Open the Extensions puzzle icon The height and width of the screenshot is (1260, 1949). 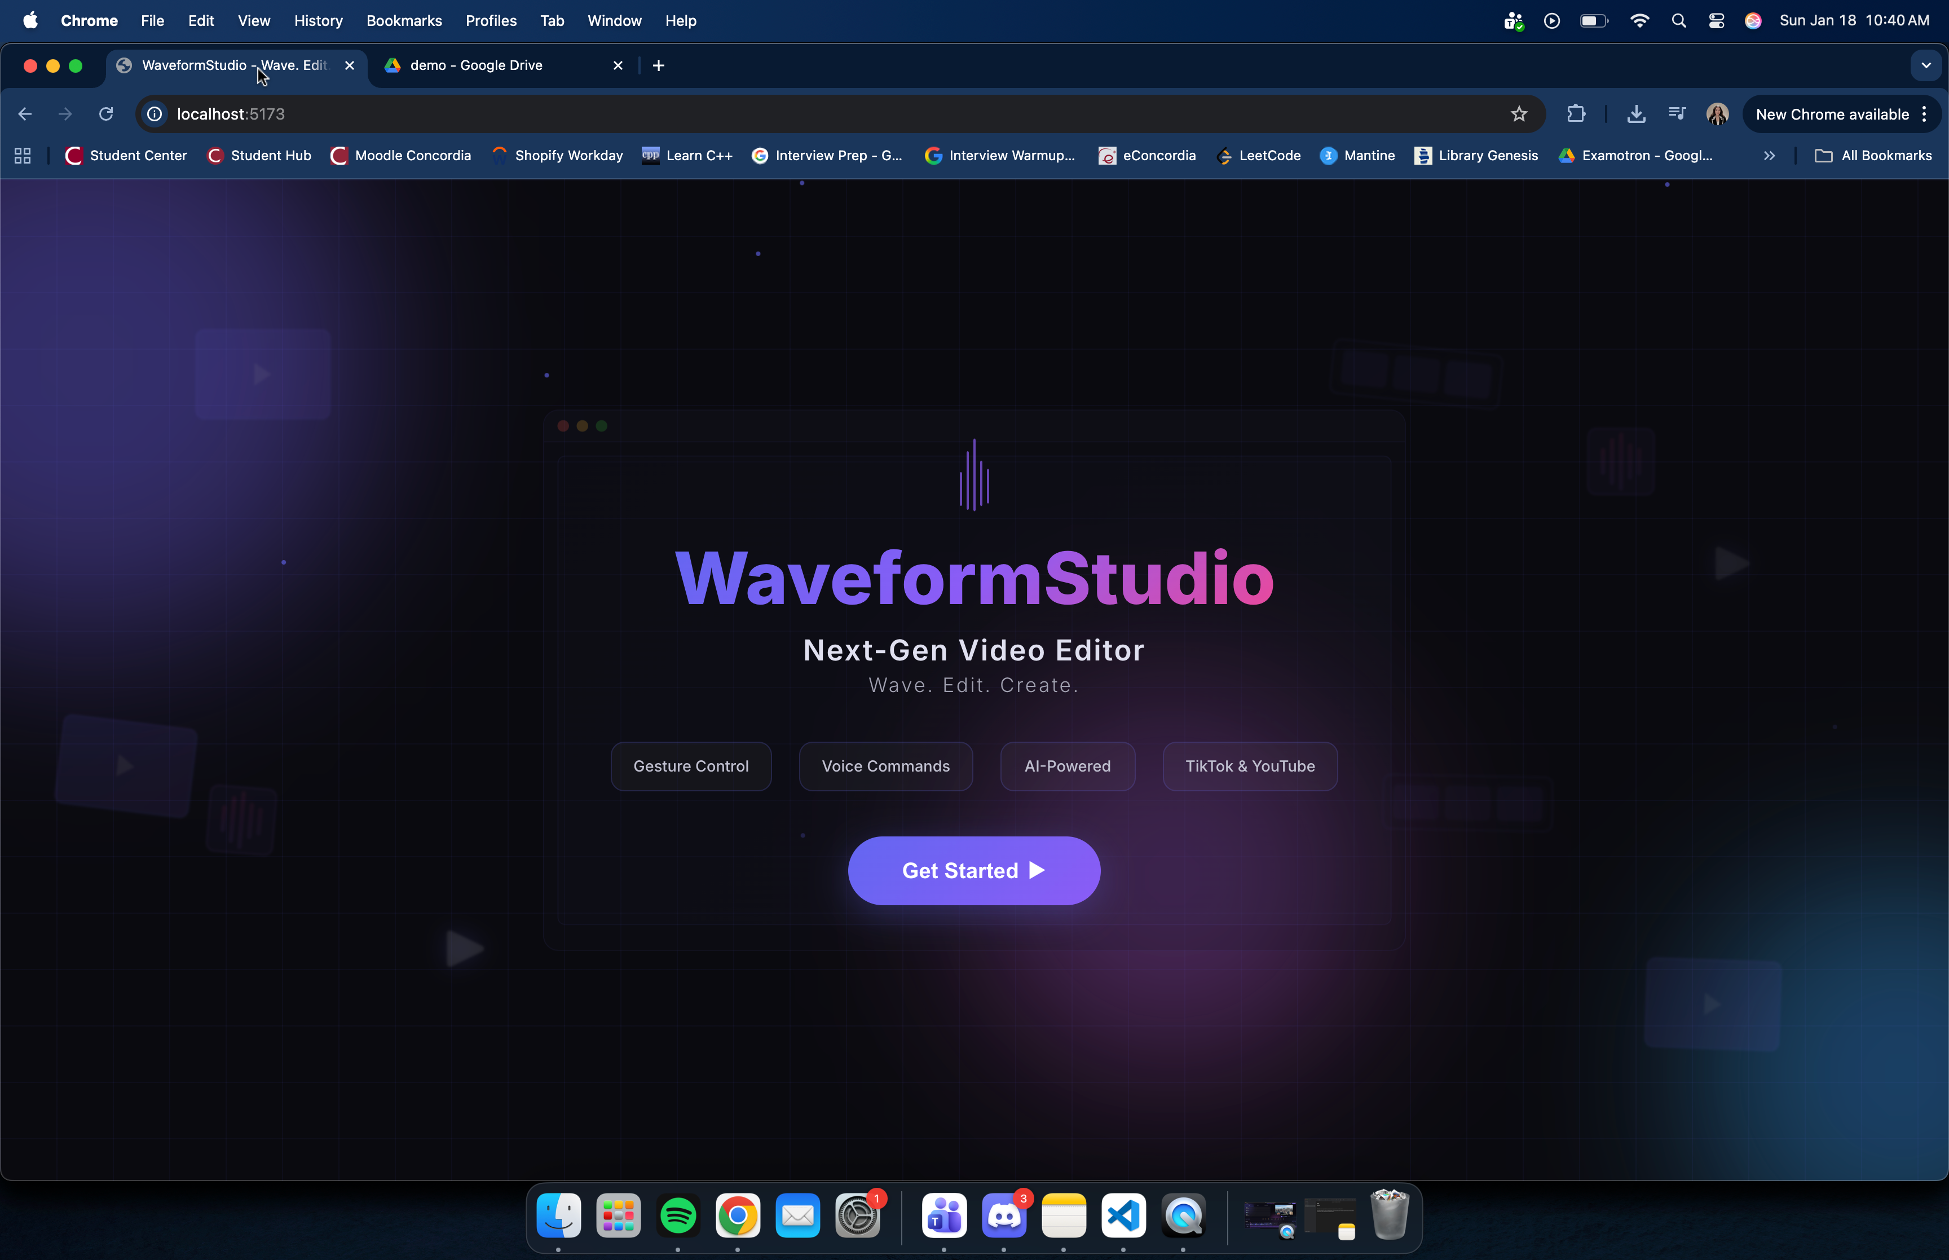click(1575, 114)
